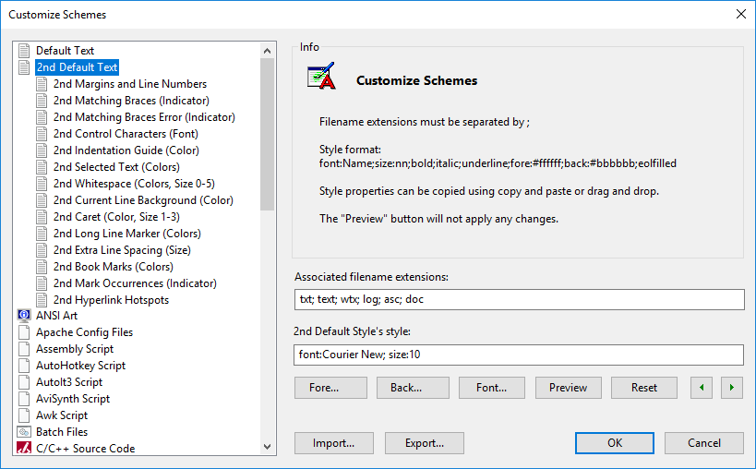Select 2nd Selected Text (Colors)
Screen dimensions: 756x469
[x=116, y=167]
